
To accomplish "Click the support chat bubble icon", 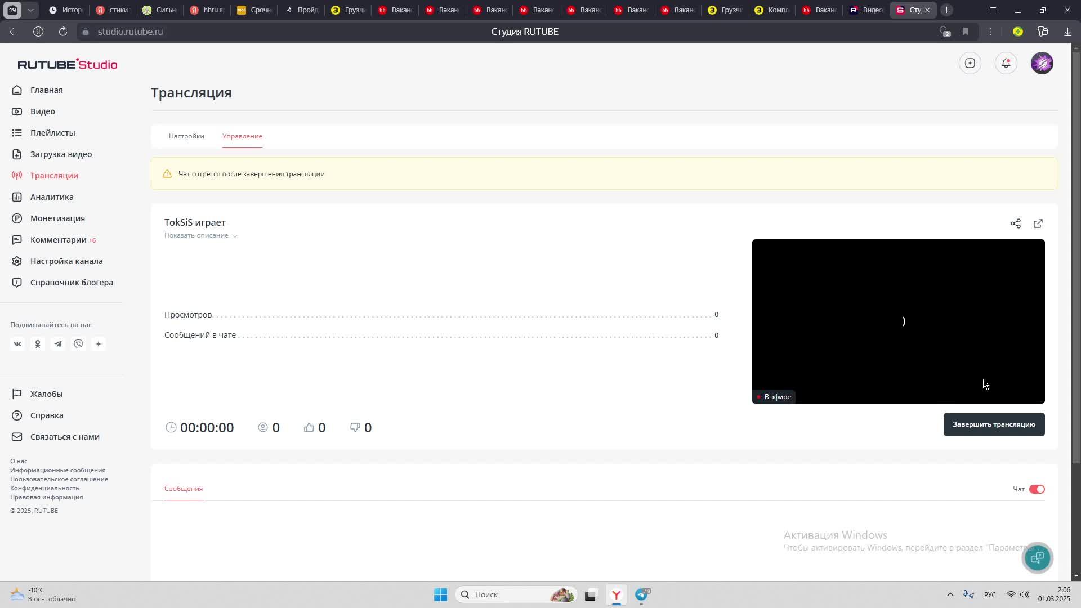I will click(x=1037, y=557).
